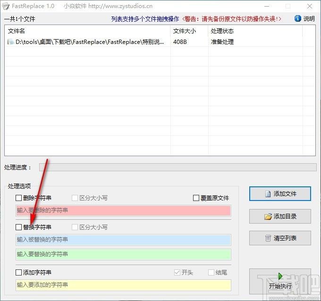321x301 pixels.
Task: Click the folder icon on 添加目录 button
Action: point(268,217)
